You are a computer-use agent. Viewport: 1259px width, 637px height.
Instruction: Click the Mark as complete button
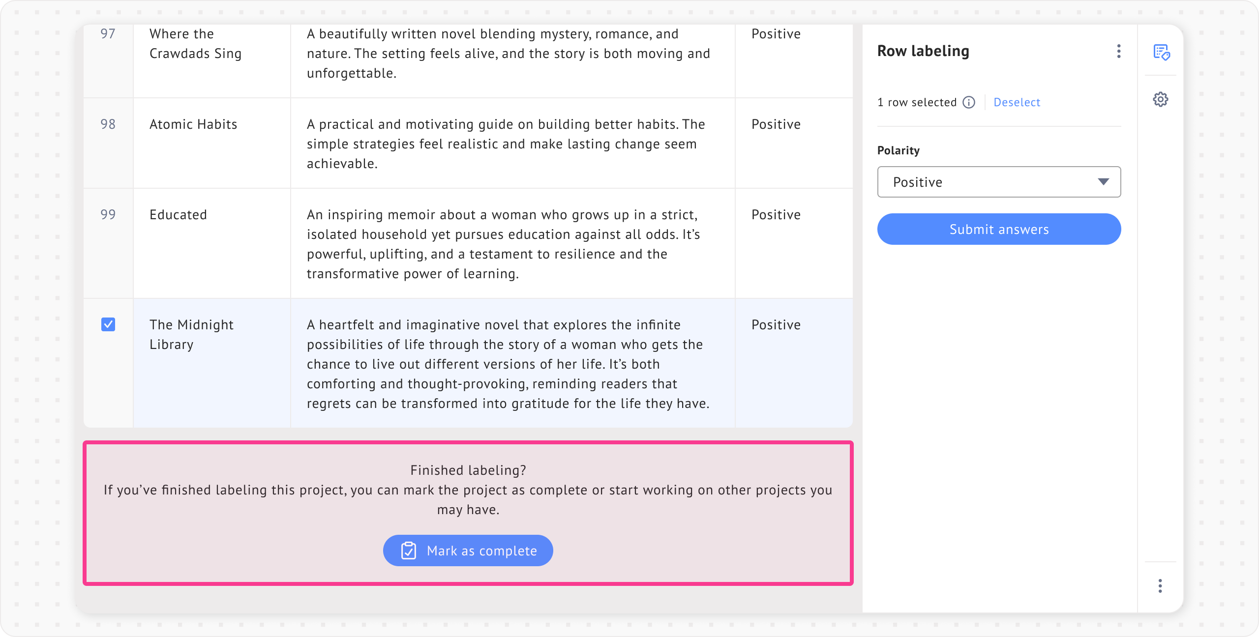click(x=468, y=550)
